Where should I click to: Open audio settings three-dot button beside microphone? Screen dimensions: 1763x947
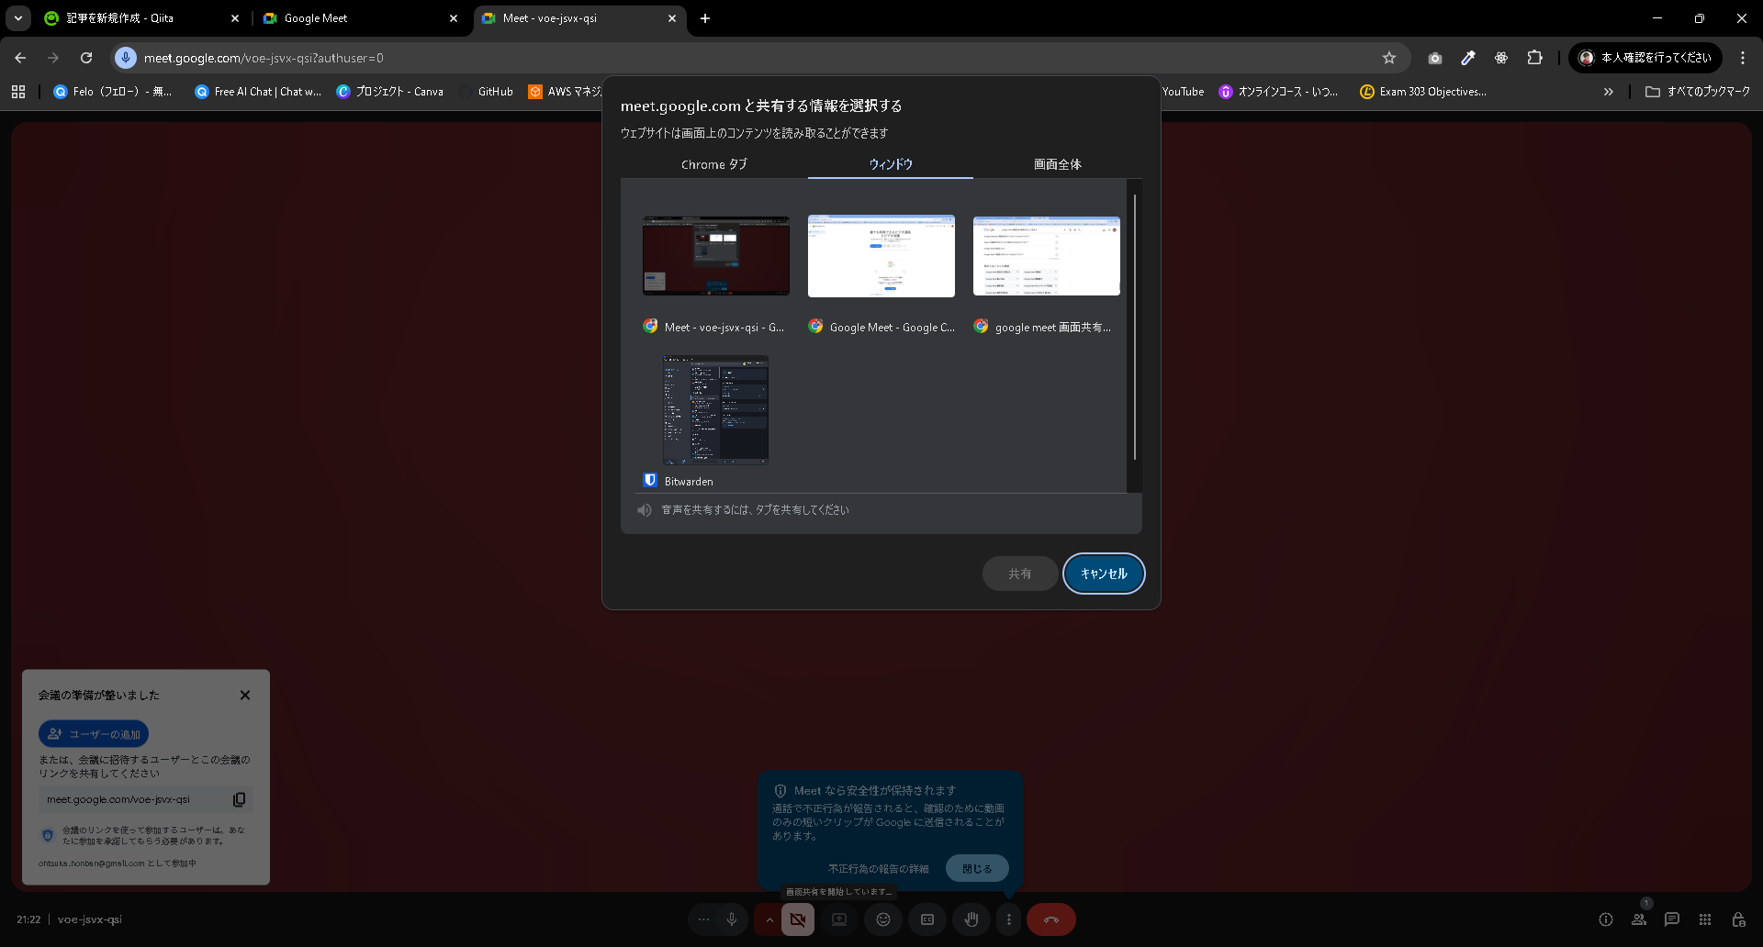[703, 919]
